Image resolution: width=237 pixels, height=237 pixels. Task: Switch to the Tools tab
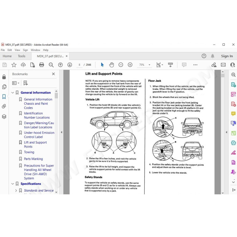[21, 56]
